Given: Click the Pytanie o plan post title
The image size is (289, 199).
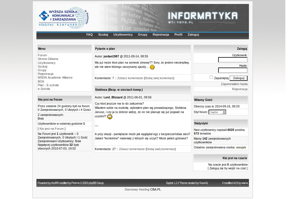Looking at the screenshot, I should (105, 49).
